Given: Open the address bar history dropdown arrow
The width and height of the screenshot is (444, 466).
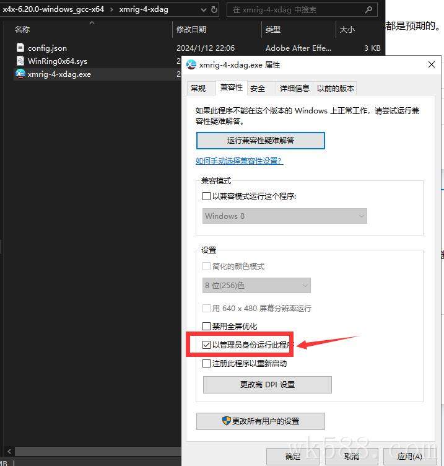Looking at the screenshot, I should pyautogui.click(x=204, y=10).
